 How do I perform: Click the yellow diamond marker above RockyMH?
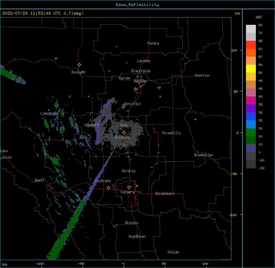pos(79,65)
